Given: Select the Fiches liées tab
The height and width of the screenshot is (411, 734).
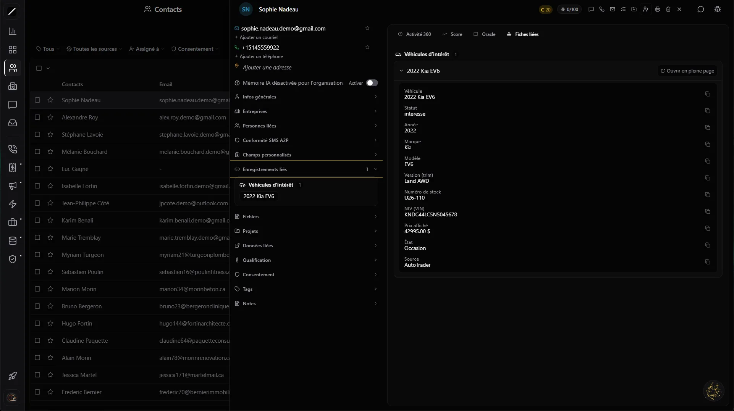Looking at the screenshot, I should pos(522,34).
